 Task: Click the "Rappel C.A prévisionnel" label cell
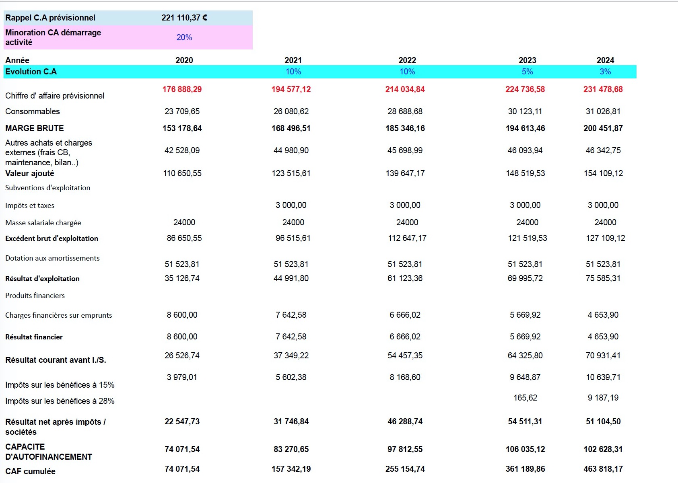(50, 18)
